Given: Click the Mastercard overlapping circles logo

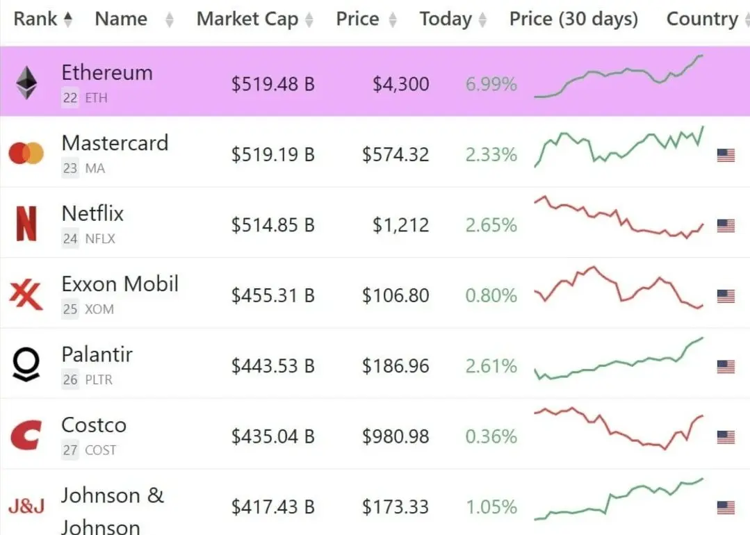Looking at the screenshot, I should [26, 154].
